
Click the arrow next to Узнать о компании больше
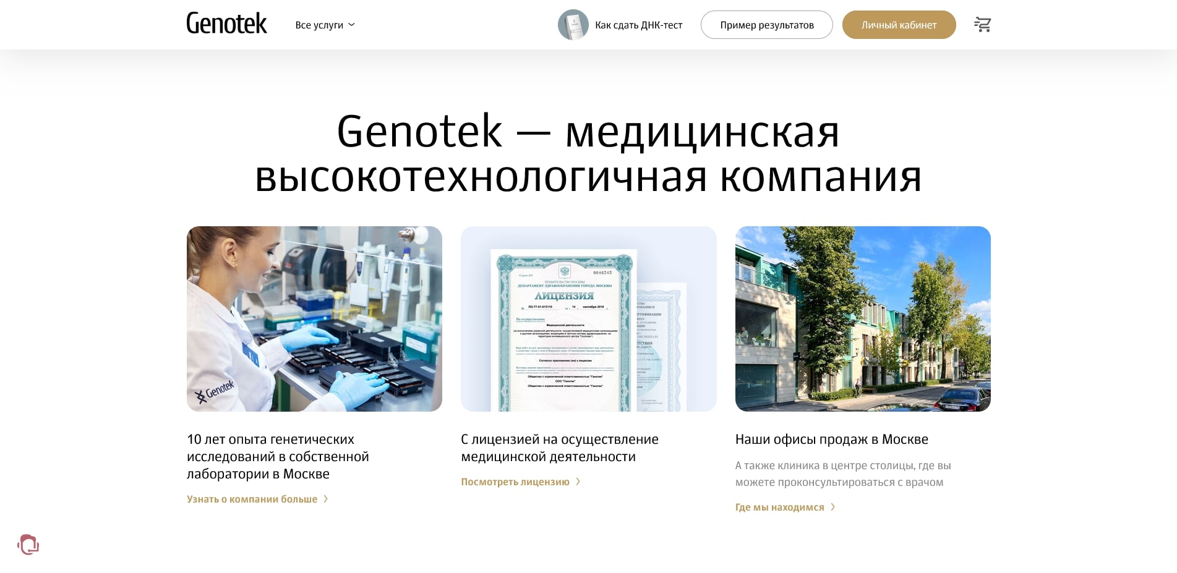click(x=327, y=499)
